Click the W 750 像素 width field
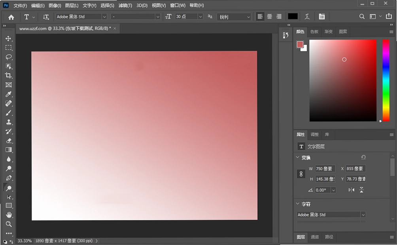The width and height of the screenshot is (397, 245). [x=325, y=169]
